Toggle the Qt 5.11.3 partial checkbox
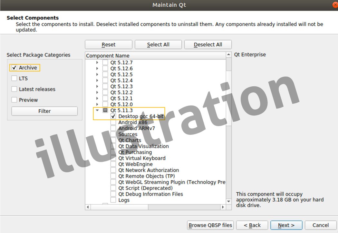This screenshot has width=338, height=233. pos(105,110)
